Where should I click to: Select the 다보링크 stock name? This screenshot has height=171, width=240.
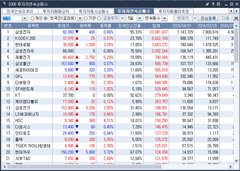(x=23, y=82)
